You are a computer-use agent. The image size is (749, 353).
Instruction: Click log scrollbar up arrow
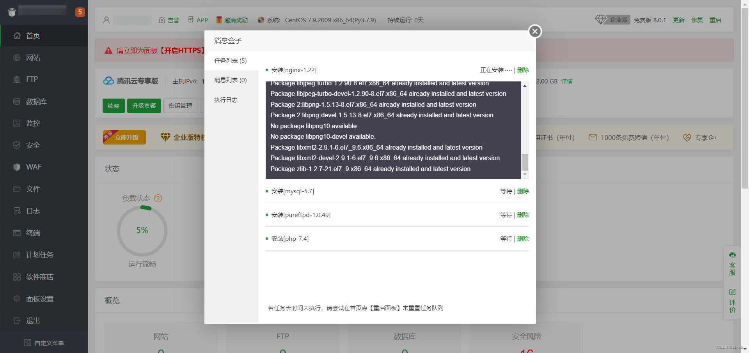point(525,86)
